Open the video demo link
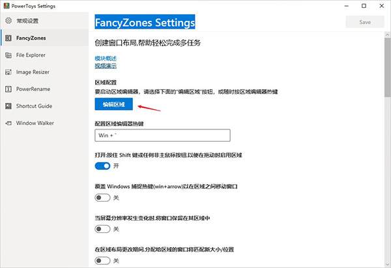391x268 pixels. [x=106, y=66]
